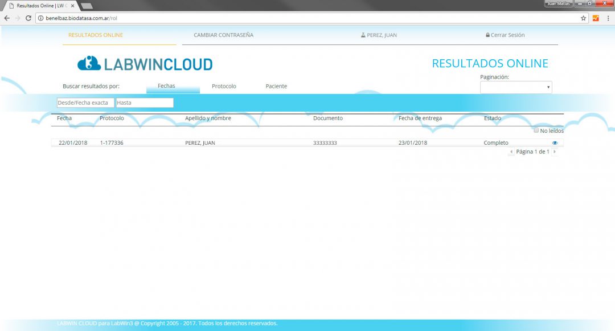
Task: Click the LabWinCloud logo
Action: [145, 63]
